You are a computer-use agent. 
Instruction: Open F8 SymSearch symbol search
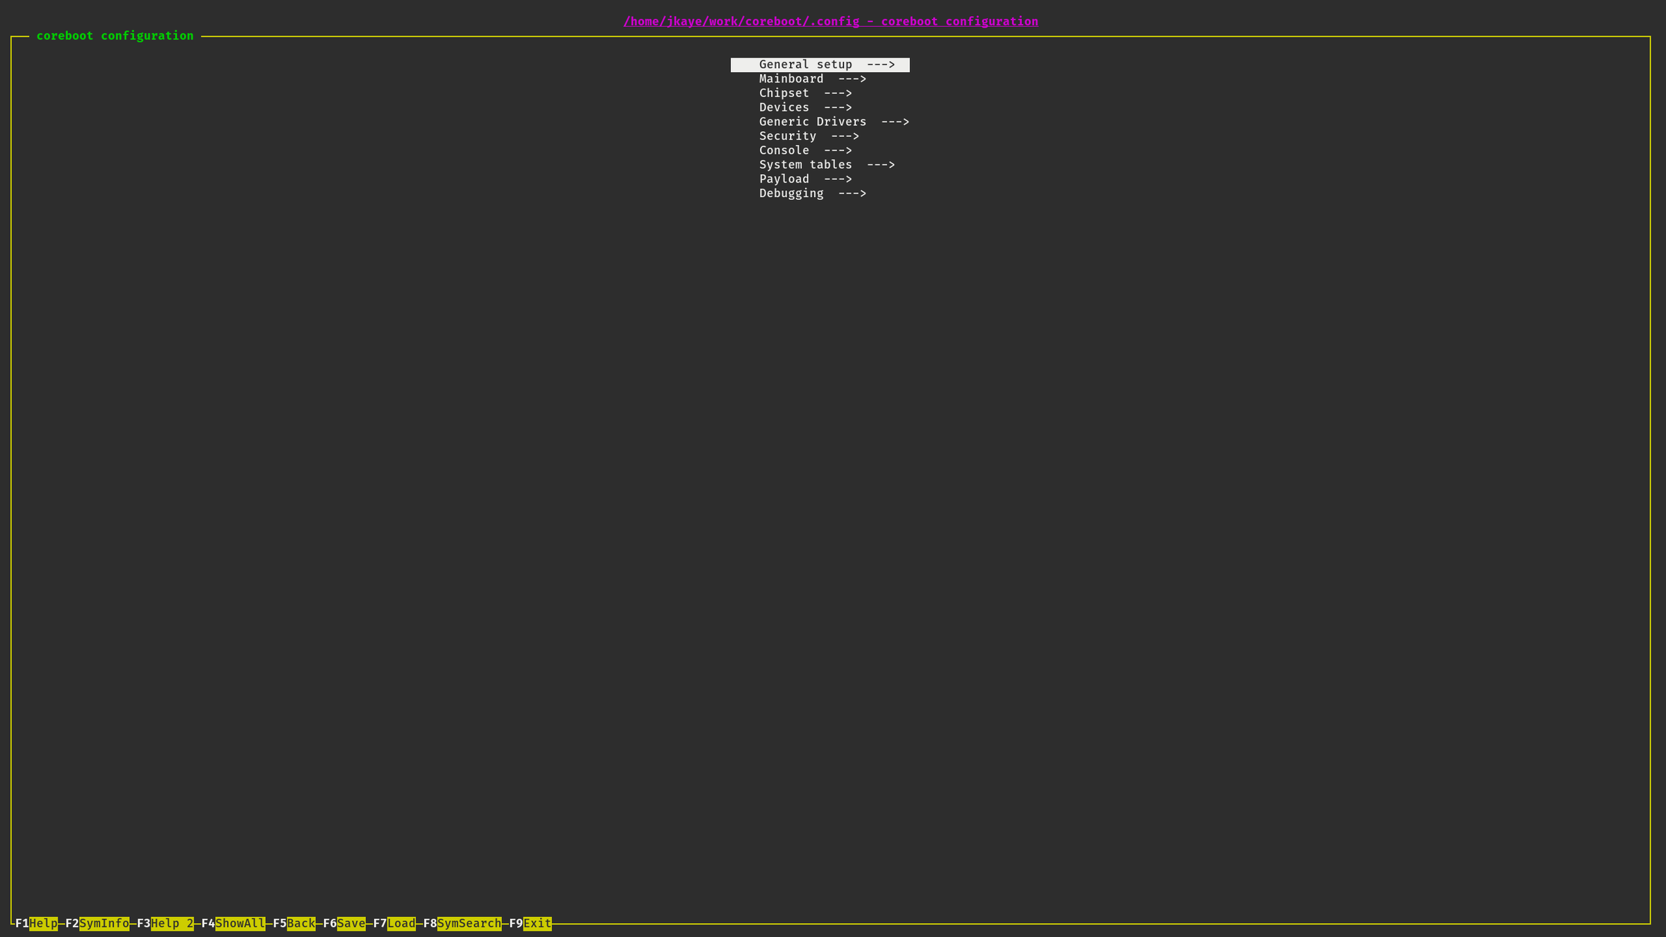(462, 923)
